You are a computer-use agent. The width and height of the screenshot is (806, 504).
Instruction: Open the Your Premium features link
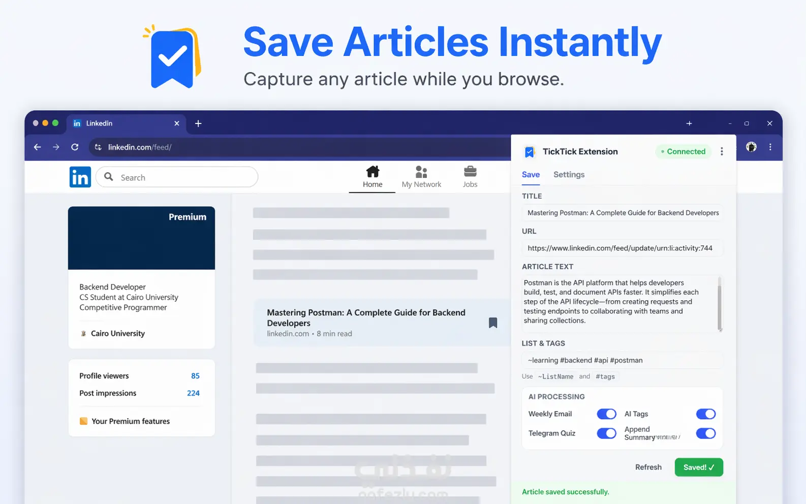[131, 421]
